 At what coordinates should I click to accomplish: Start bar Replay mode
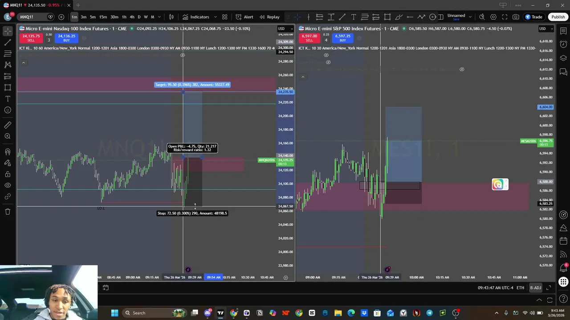pos(269,17)
